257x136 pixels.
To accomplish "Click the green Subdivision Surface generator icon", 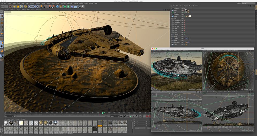I will [65, 6].
